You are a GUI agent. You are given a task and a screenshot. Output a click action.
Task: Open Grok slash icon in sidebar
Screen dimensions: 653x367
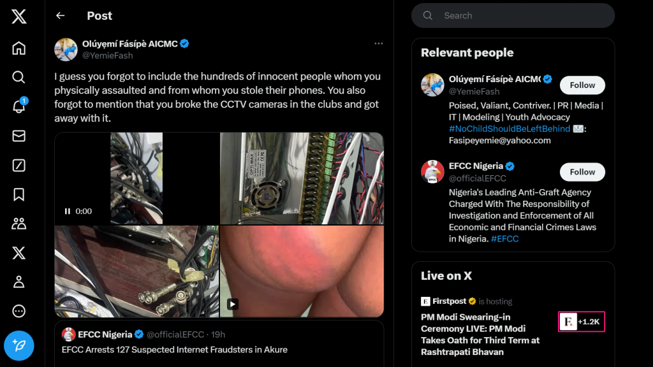click(19, 165)
